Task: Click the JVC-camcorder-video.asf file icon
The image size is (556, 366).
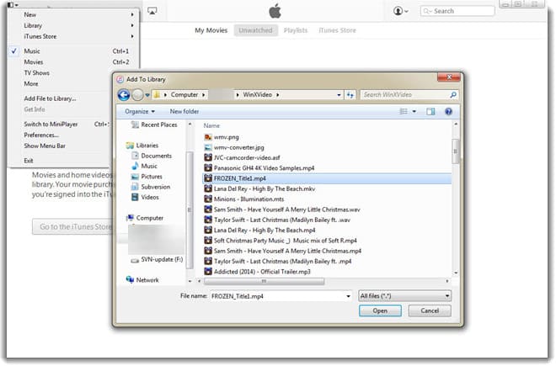Action: (x=208, y=157)
